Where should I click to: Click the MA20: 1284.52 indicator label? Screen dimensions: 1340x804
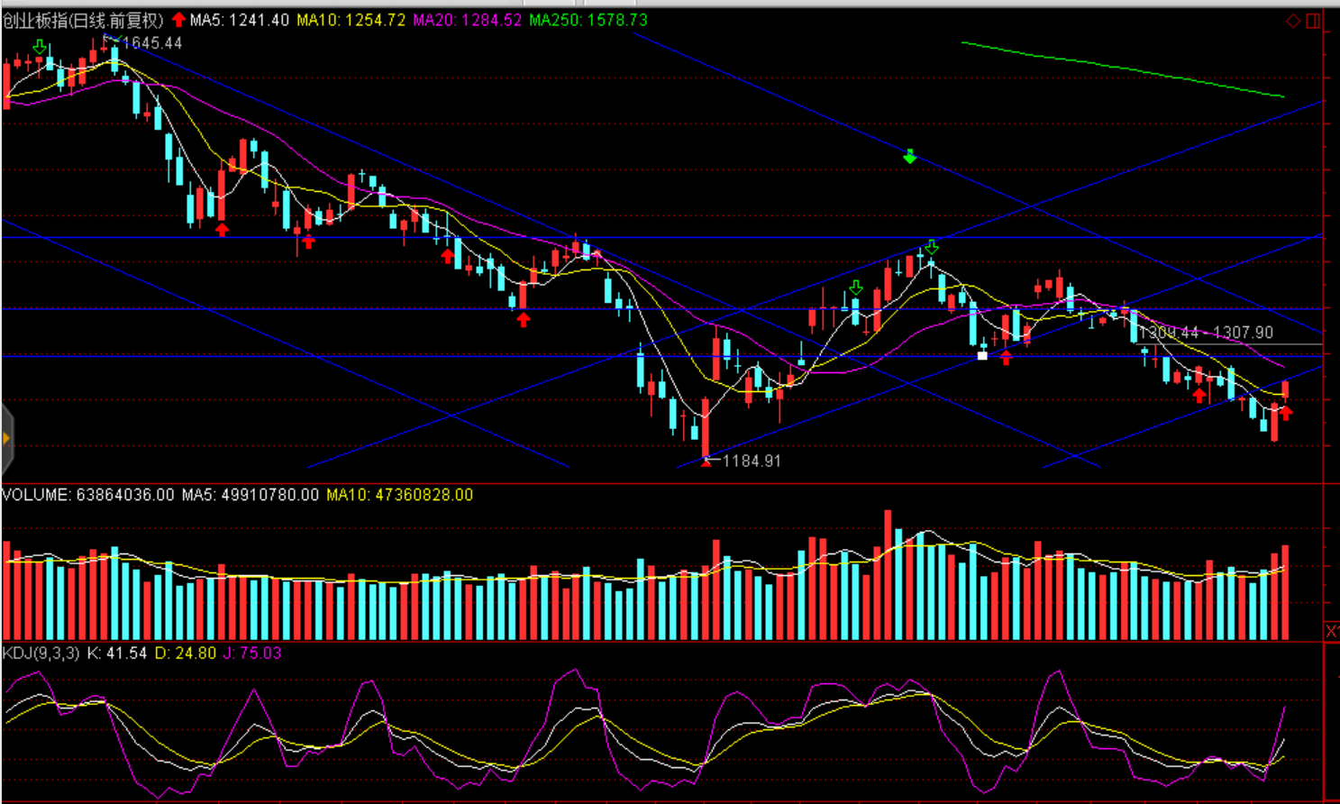[467, 20]
